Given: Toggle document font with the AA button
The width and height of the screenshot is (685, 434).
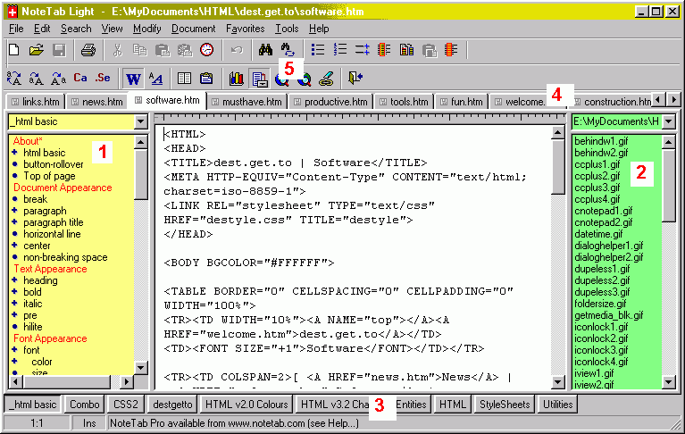Looking at the screenshot, I should (155, 79).
